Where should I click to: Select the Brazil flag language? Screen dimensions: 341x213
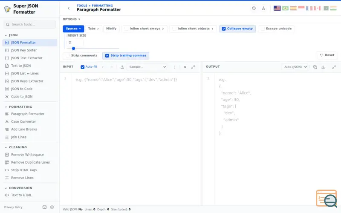[285, 8]
